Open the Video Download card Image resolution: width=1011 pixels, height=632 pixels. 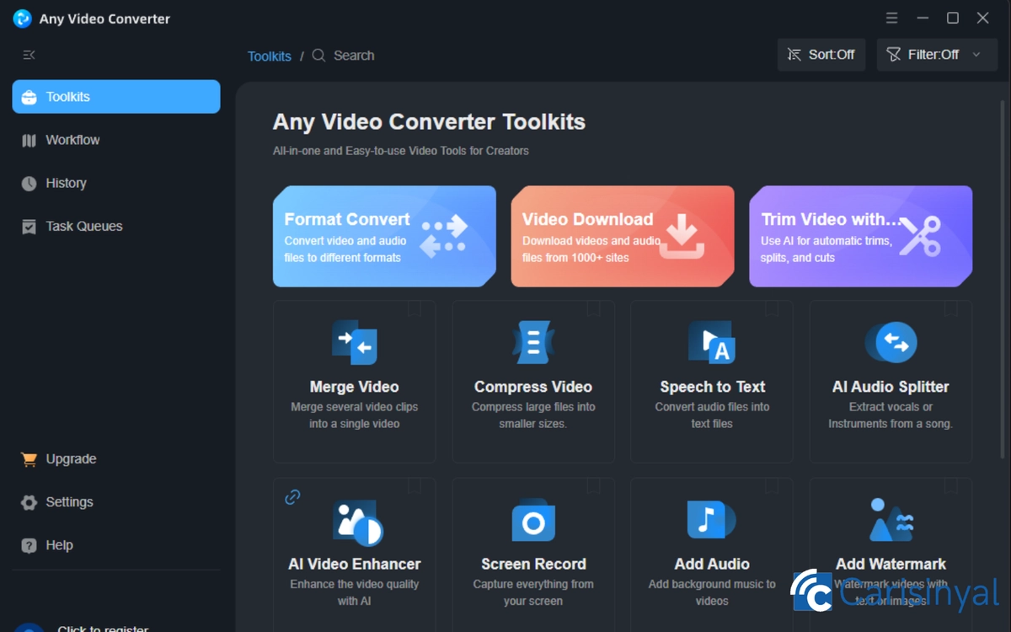623,237
